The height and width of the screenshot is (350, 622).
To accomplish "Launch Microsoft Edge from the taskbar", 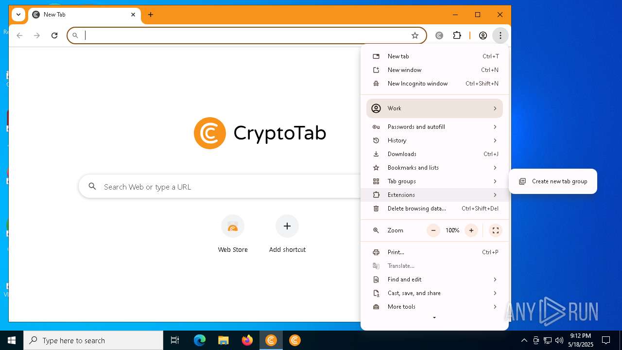I will click(200, 340).
